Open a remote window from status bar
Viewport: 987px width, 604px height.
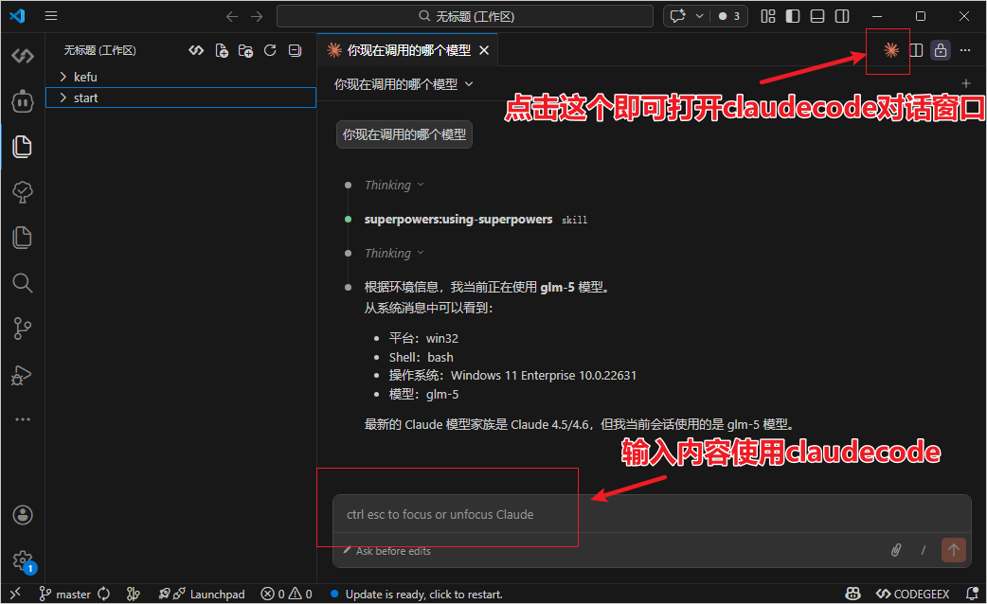(x=15, y=594)
